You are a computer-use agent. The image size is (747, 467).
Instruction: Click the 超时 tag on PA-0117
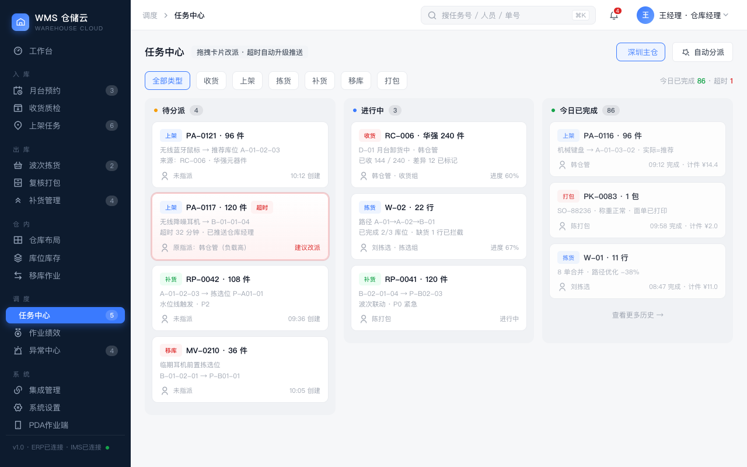[x=262, y=207]
